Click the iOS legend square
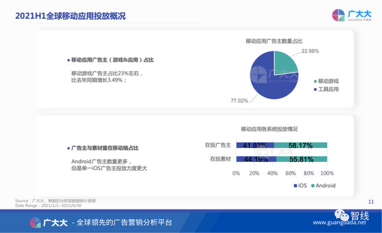The image size is (382, 233). click(295, 185)
